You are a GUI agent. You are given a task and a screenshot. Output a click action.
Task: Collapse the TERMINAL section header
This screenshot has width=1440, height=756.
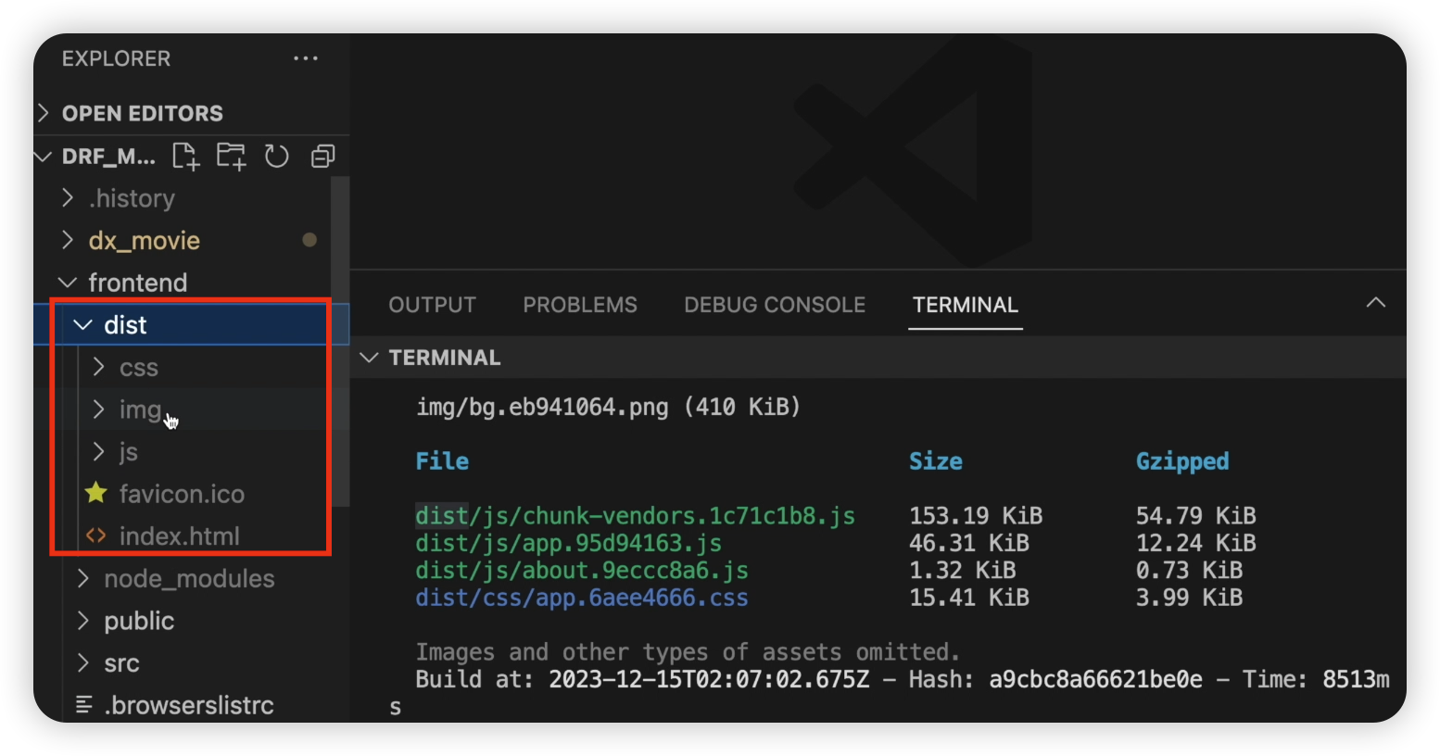point(445,358)
